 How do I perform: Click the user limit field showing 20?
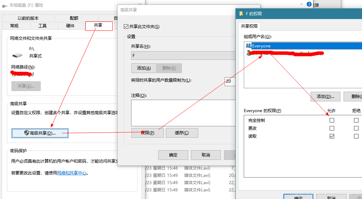(x=230, y=81)
